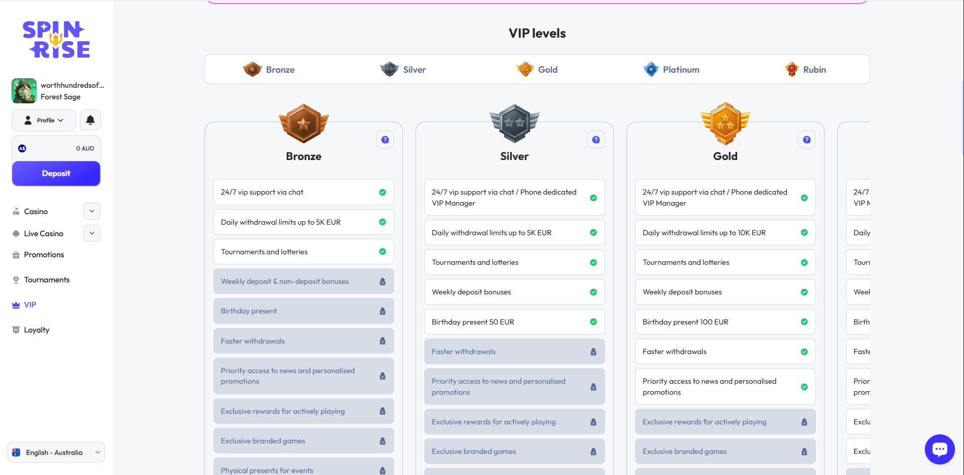
Task: Click the A$ currency icon
Action: 22,148
